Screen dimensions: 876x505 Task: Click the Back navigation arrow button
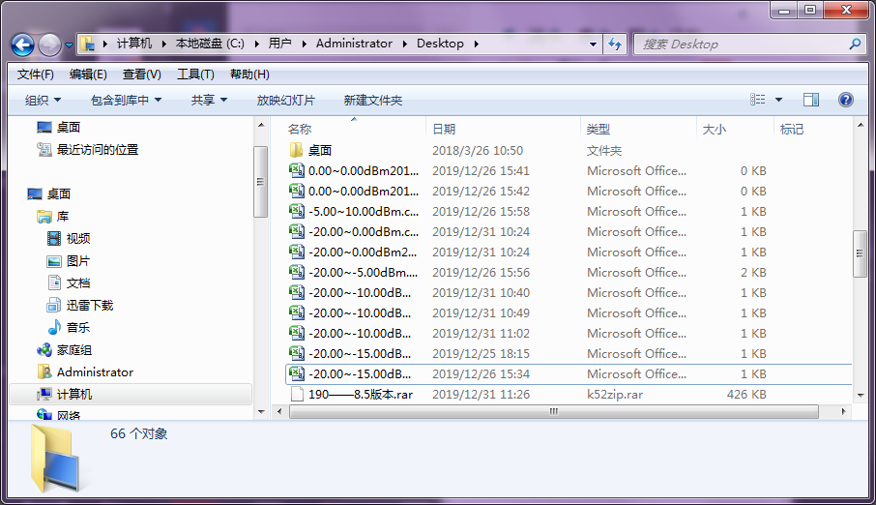coord(23,45)
